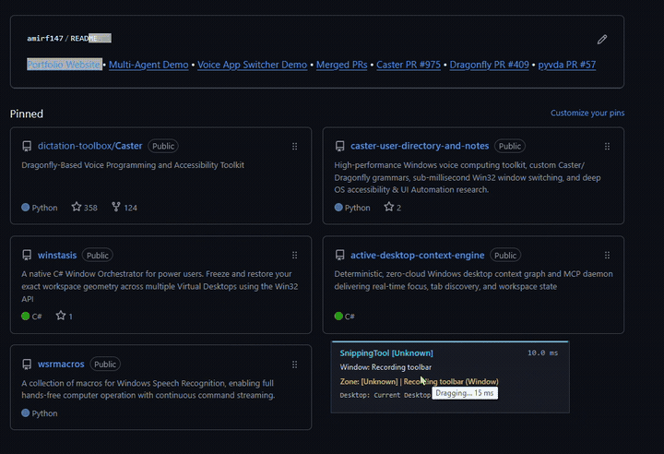
Task: Click amirf147 in README header
Action: pos(45,38)
